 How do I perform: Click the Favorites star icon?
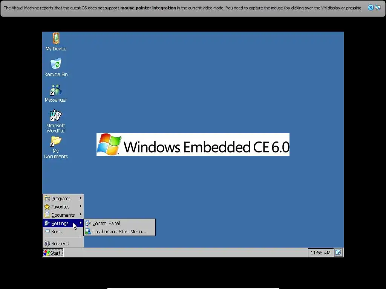point(47,207)
